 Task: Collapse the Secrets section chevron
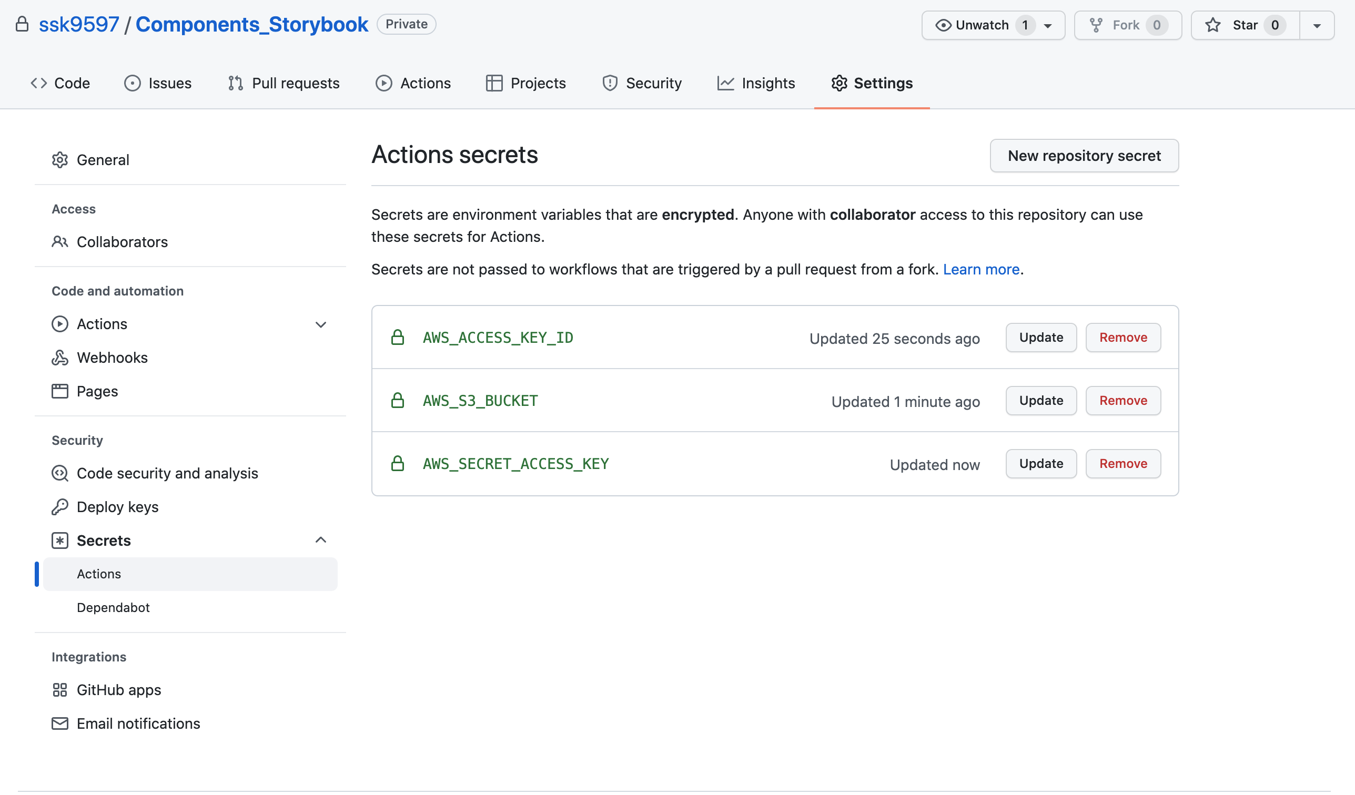pyautogui.click(x=320, y=540)
